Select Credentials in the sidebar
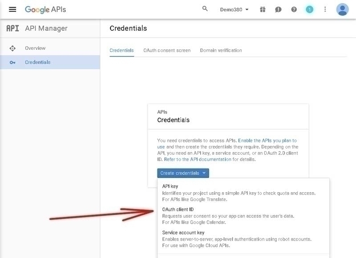Image resolution: width=356 pixels, height=258 pixels. 50,62
